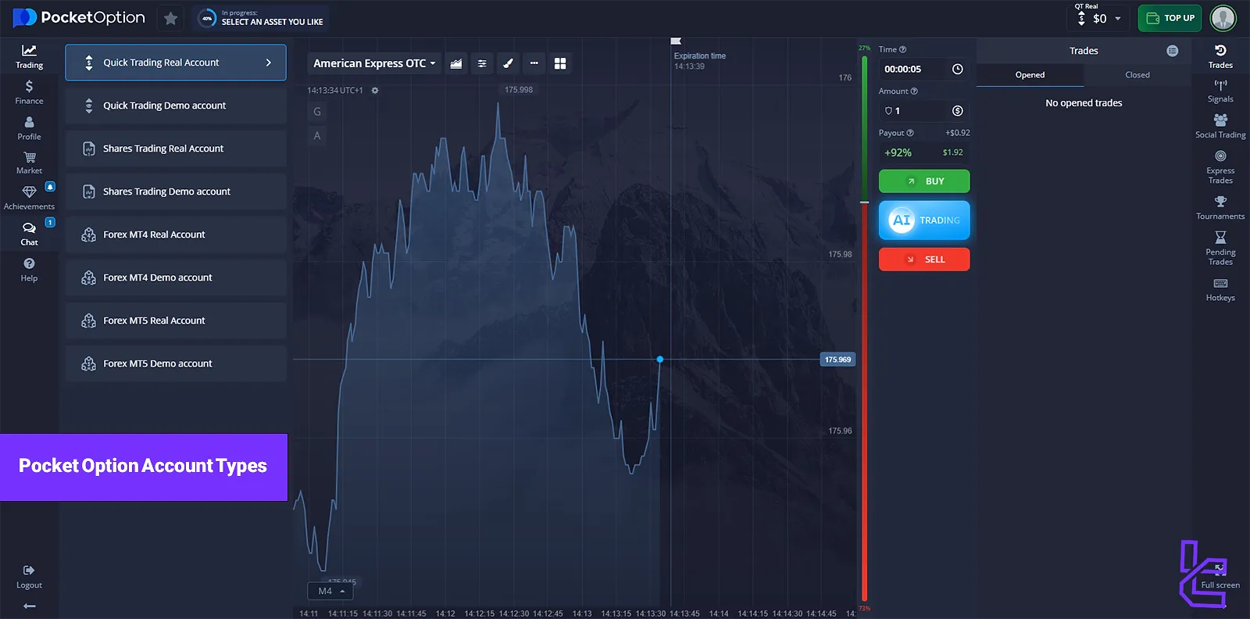
Task: Open the more options ellipsis button
Action: (x=534, y=63)
